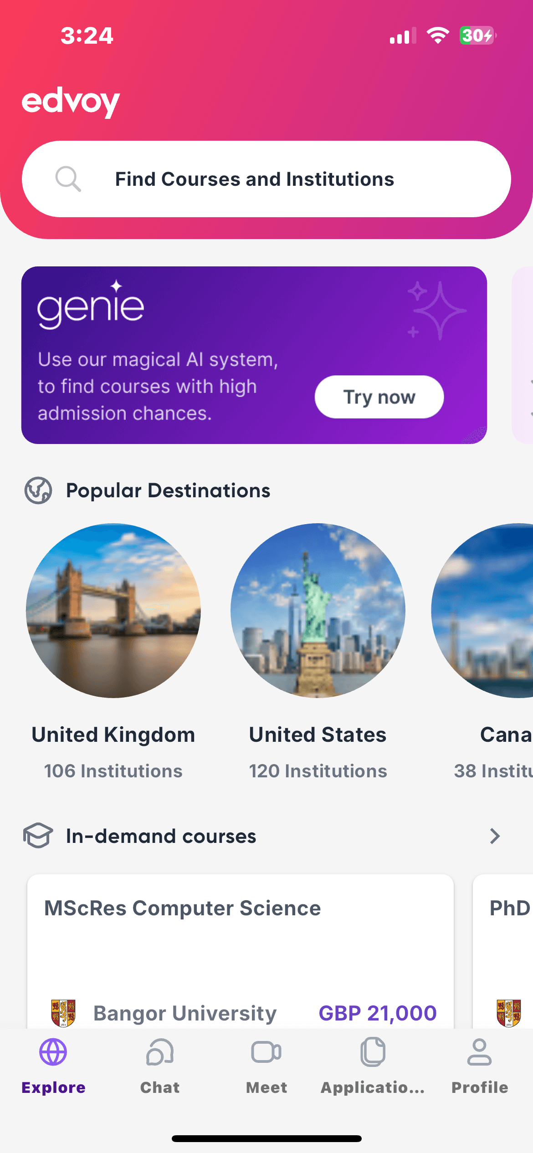This screenshot has width=533, height=1153.
Task: Tap the graduation cap icon
Action: (38, 836)
